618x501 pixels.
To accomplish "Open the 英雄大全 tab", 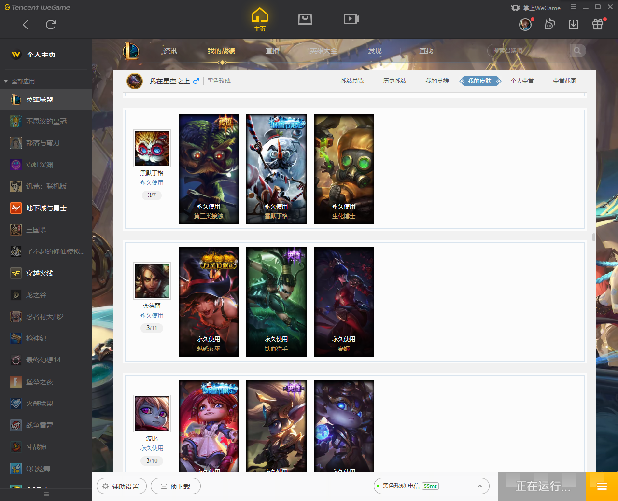I will tap(323, 51).
